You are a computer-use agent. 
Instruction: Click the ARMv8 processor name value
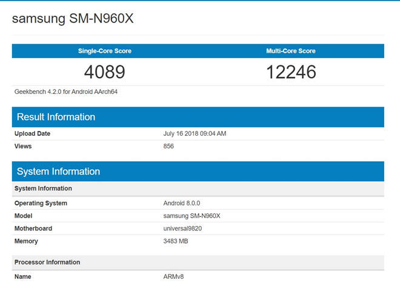[x=173, y=276]
